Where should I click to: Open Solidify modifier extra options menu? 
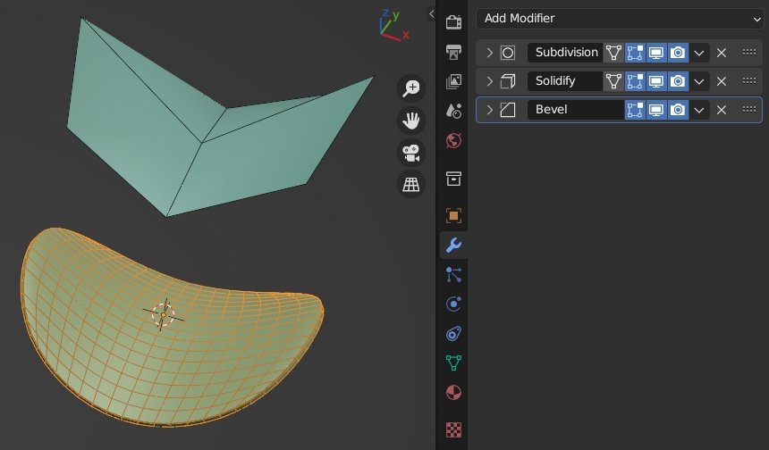(699, 80)
